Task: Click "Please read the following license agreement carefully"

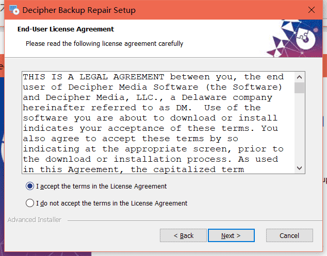Action: [x=104, y=44]
